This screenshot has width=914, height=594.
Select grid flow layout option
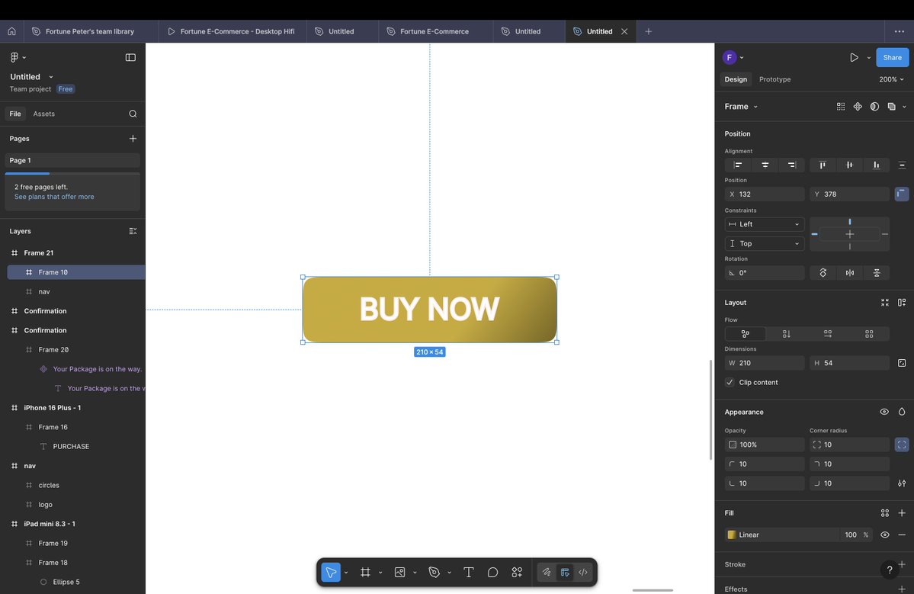[869, 334]
